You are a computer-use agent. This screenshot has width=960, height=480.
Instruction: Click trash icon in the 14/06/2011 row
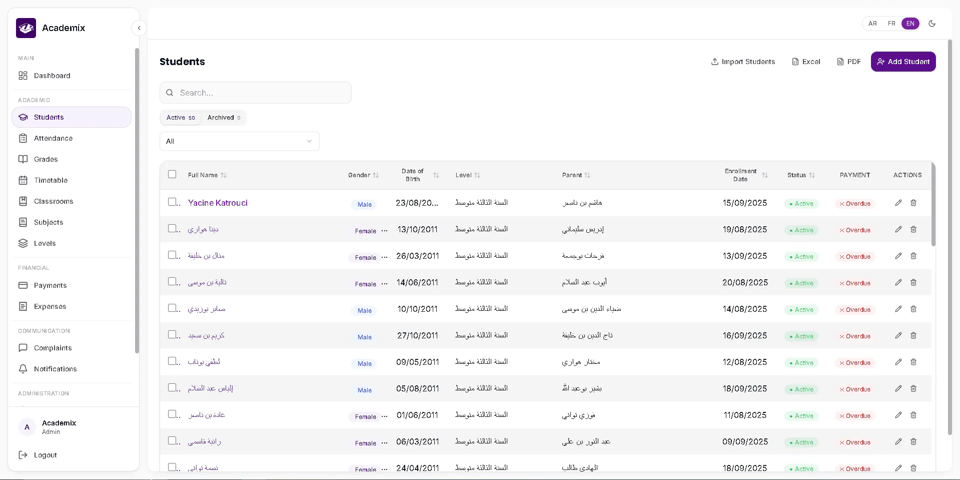click(x=913, y=282)
